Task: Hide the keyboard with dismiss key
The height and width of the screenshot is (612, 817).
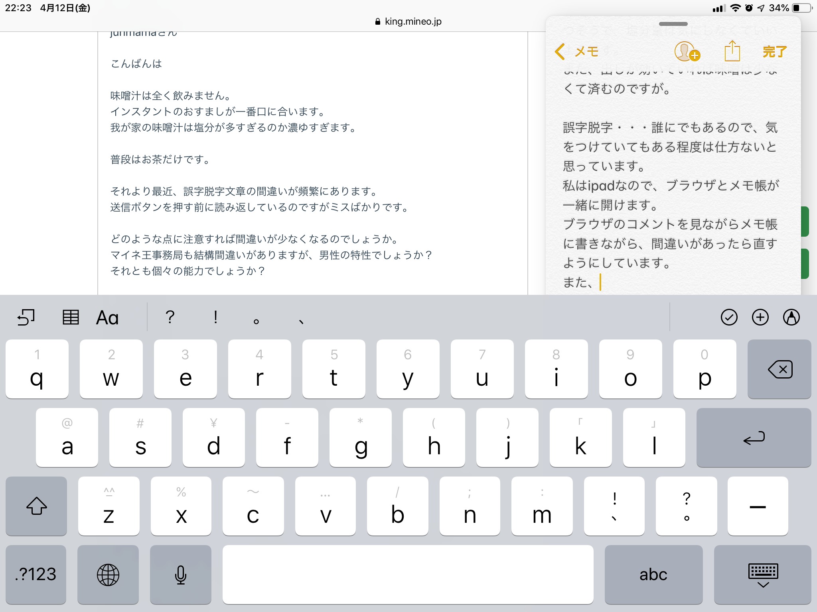Action: (762, 575)
